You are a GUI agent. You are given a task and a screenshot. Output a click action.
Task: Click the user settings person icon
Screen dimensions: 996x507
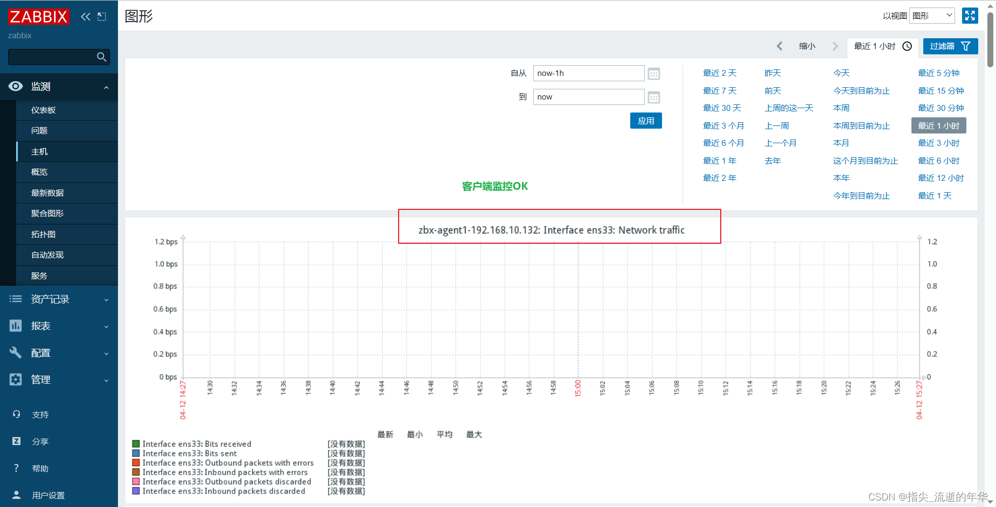pos(16,495)
